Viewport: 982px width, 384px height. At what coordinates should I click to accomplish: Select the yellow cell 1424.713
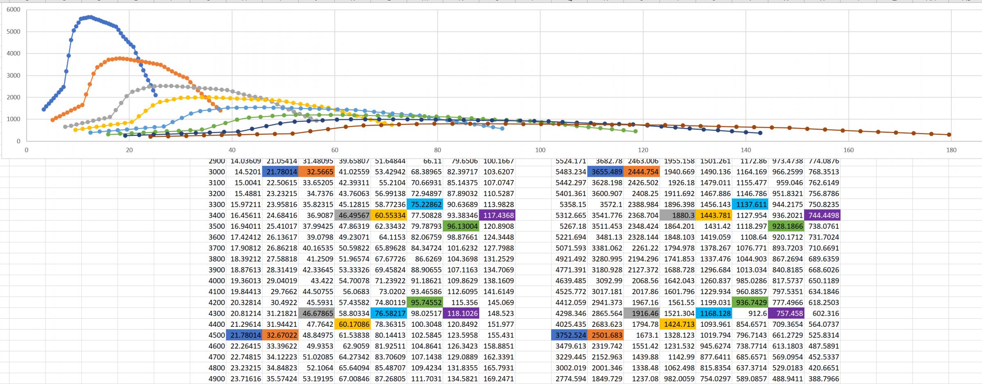click(678, 324)
